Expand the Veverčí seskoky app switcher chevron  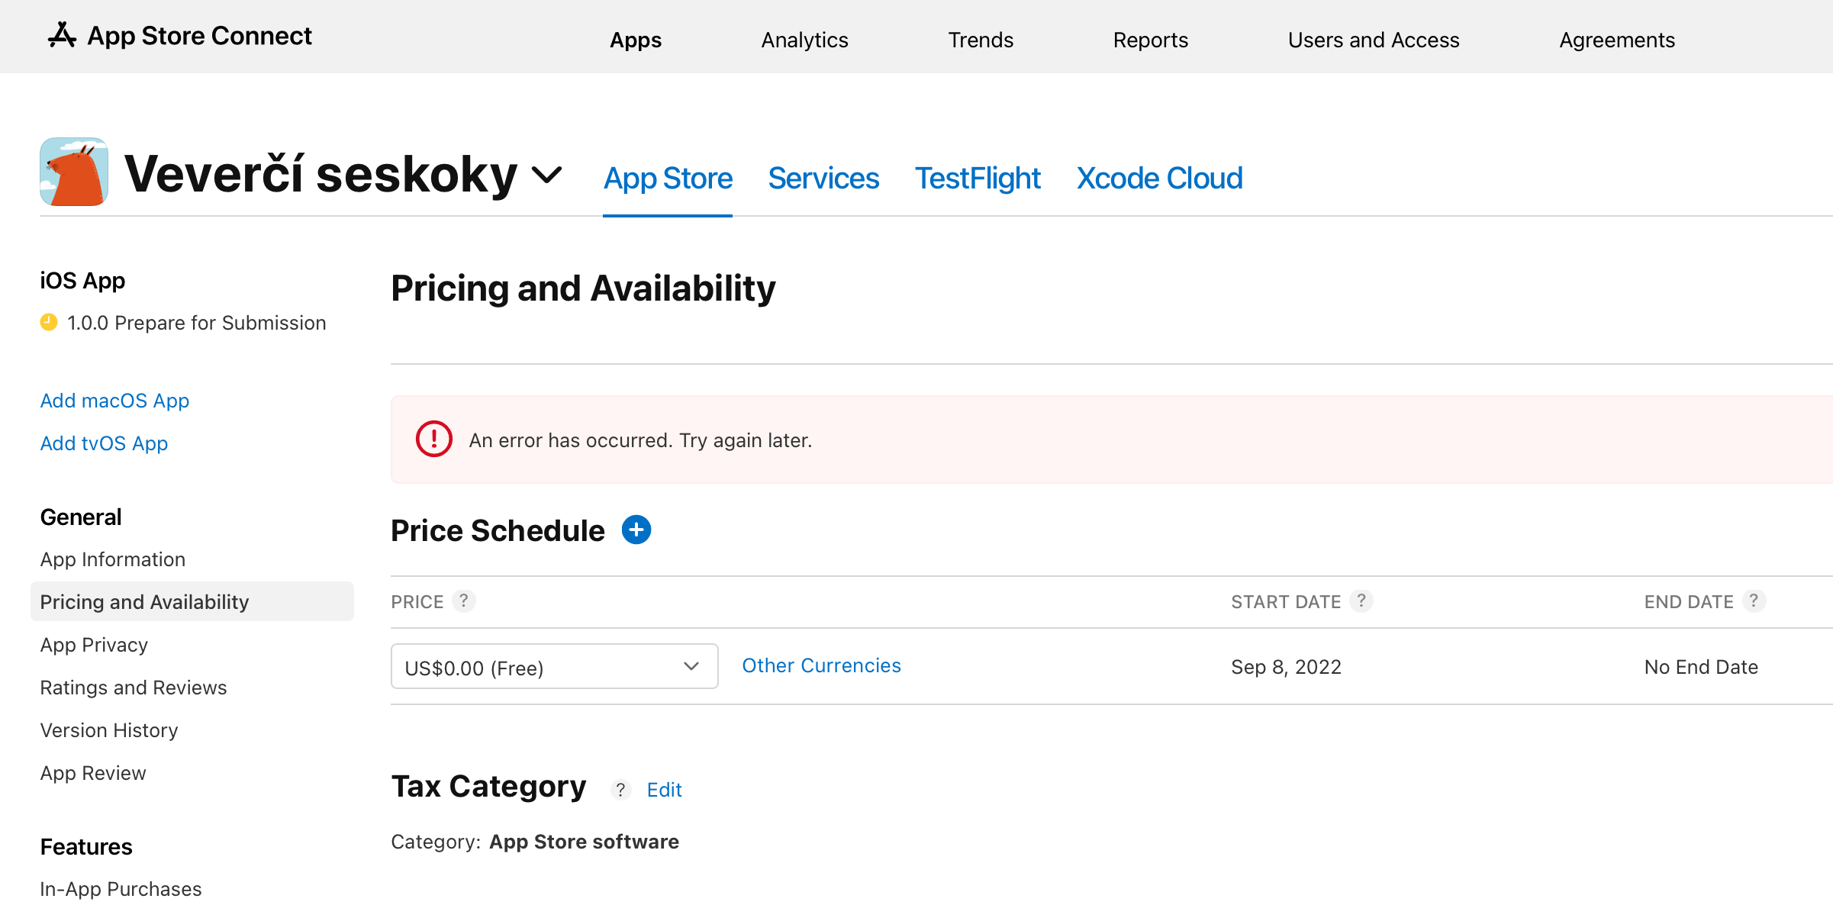coord(546,176)
